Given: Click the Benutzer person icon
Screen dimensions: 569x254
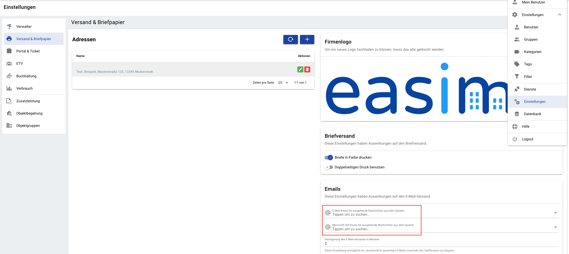Looking at the screenshot, I should [x=517, y=27].
